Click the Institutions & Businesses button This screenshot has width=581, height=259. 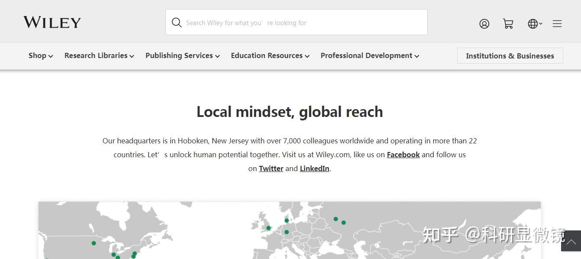tap(510, 55)
